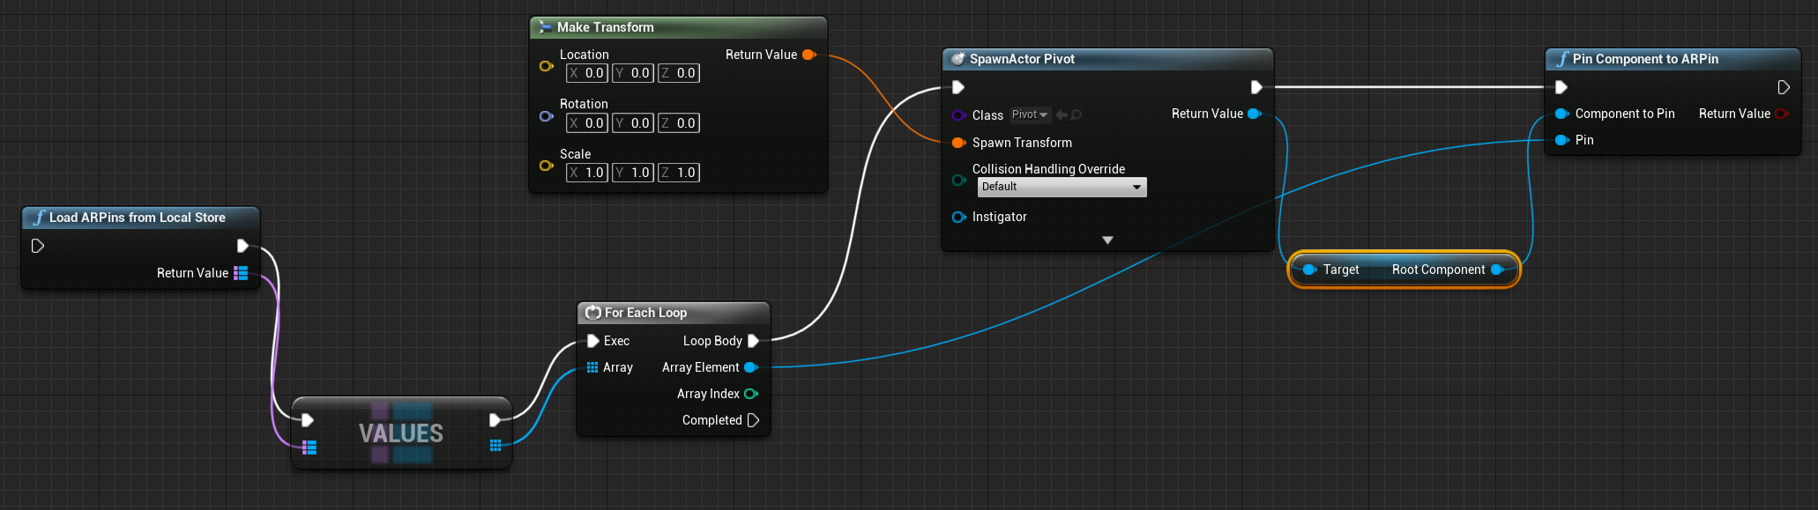This screenshot has width=1818, height=510.
Task: Select the SpawnActor Pivot node title
Action: click(1022, 59)
